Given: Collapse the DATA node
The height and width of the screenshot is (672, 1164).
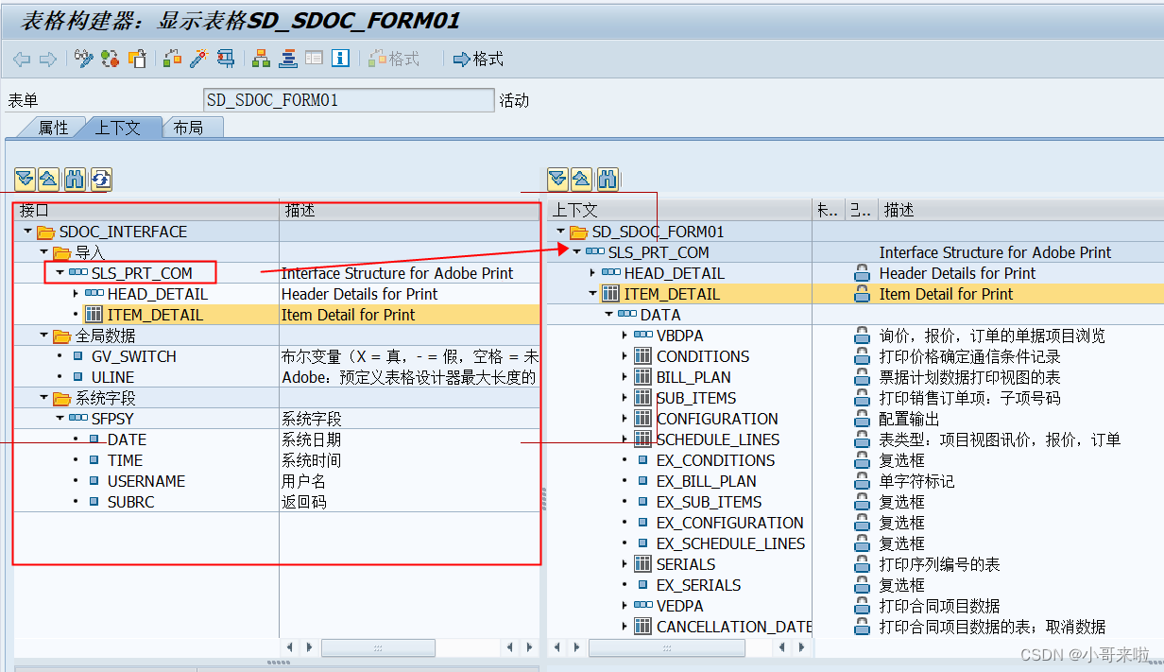Looking at the screenshot, I should click(x=608, y=315).
